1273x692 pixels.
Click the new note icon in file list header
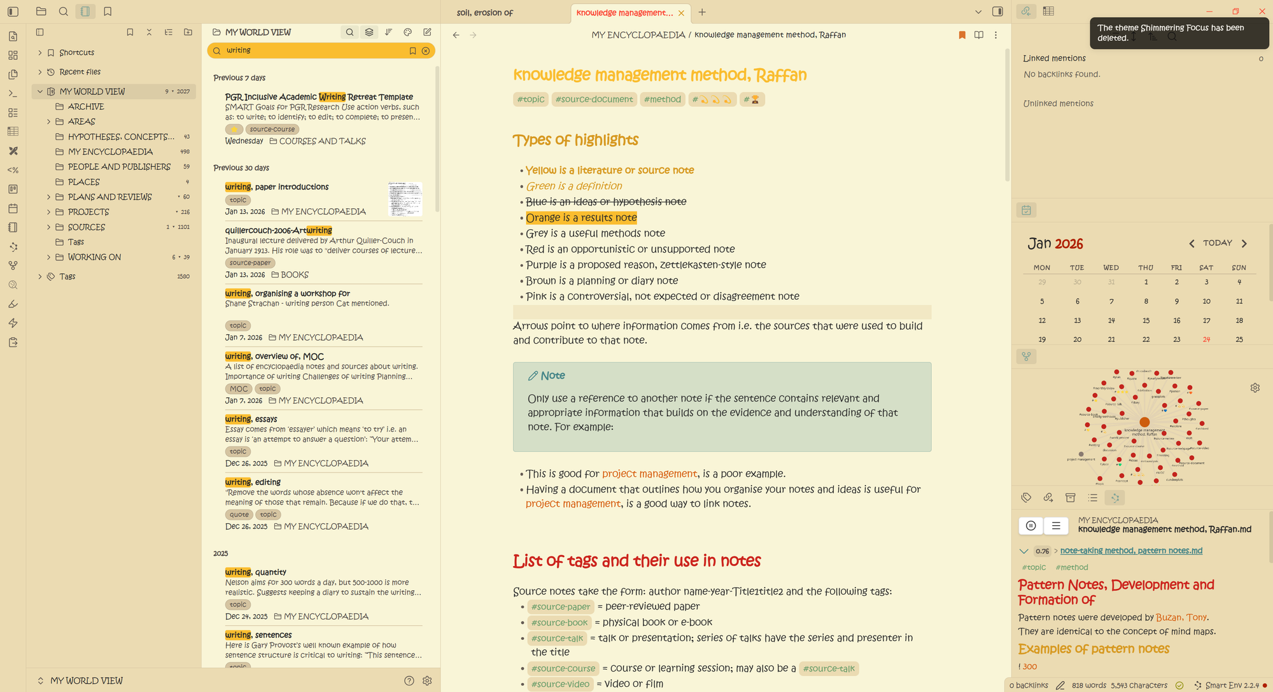(x=427, y=32)
